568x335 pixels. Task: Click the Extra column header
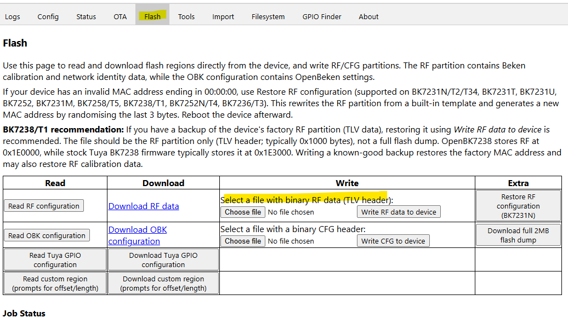coord(518,183)
